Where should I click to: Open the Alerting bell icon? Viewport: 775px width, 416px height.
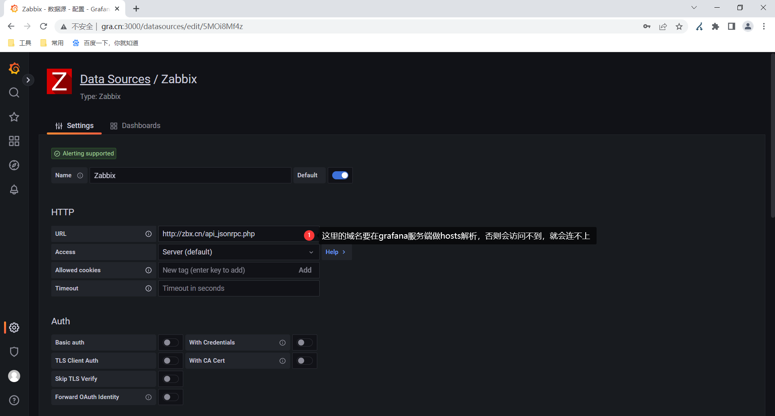[x=14, y=189]
